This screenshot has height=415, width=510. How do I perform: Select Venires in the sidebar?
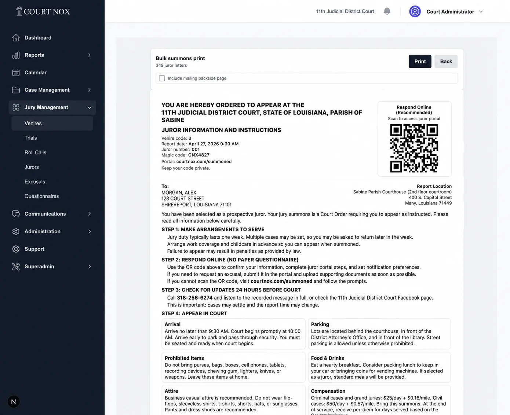52,123
